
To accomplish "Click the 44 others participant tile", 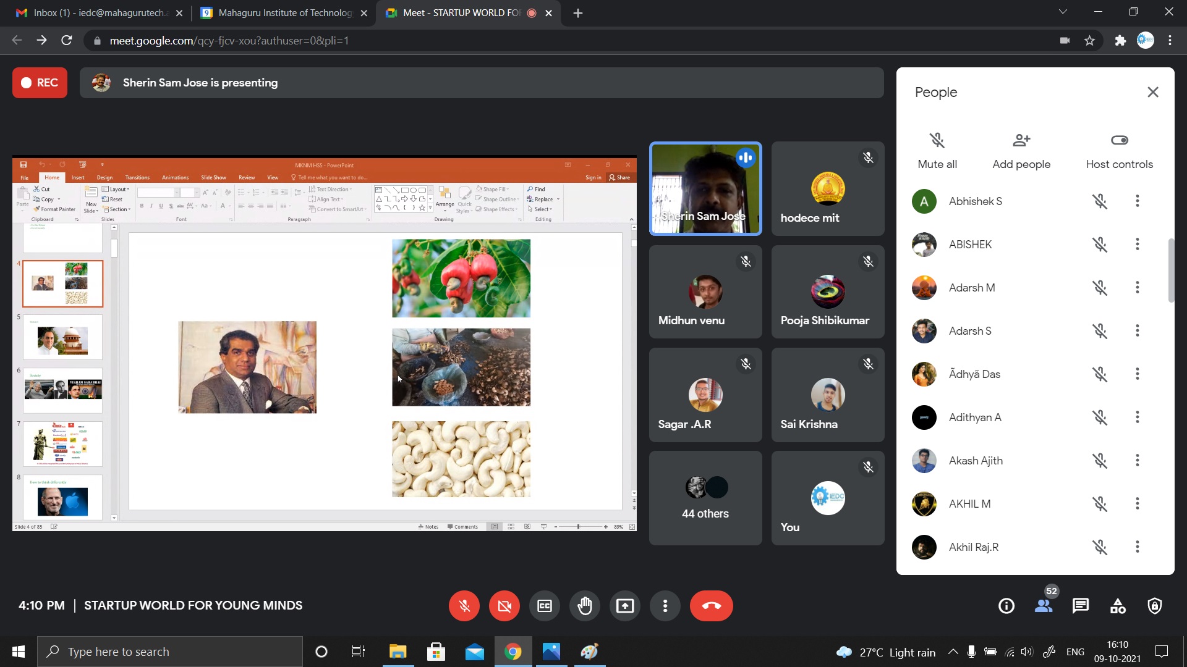I will coord(705,498).
